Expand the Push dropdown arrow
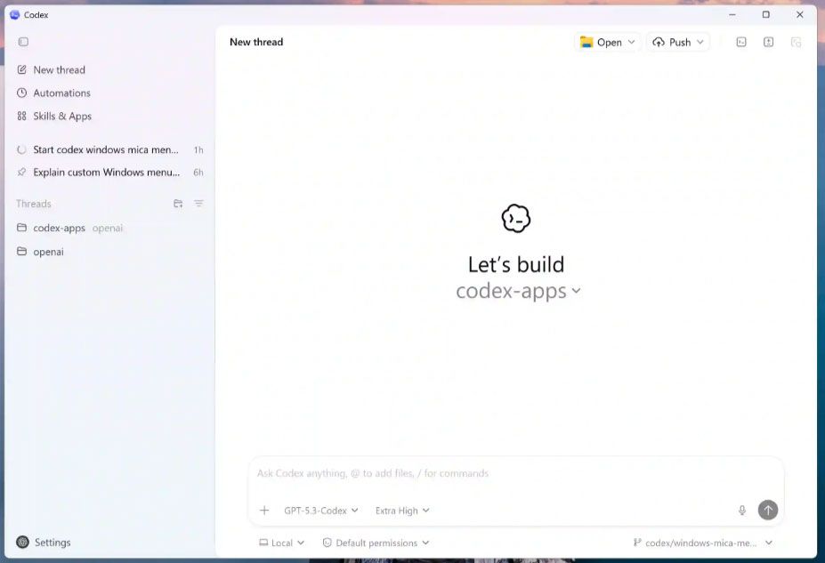The width and height of the screenshot is (825, 563). click(x=700, y=42)
